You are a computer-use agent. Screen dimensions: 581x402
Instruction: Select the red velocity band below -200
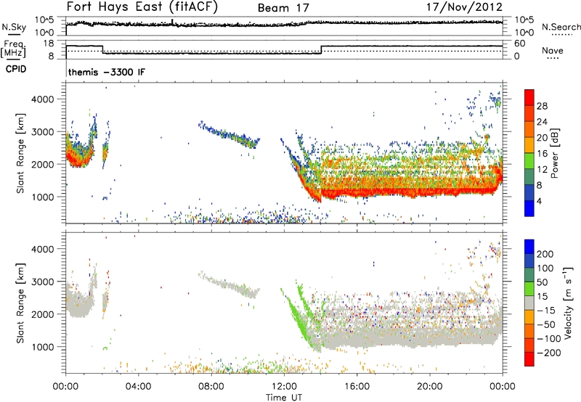(x=529, y=359)
